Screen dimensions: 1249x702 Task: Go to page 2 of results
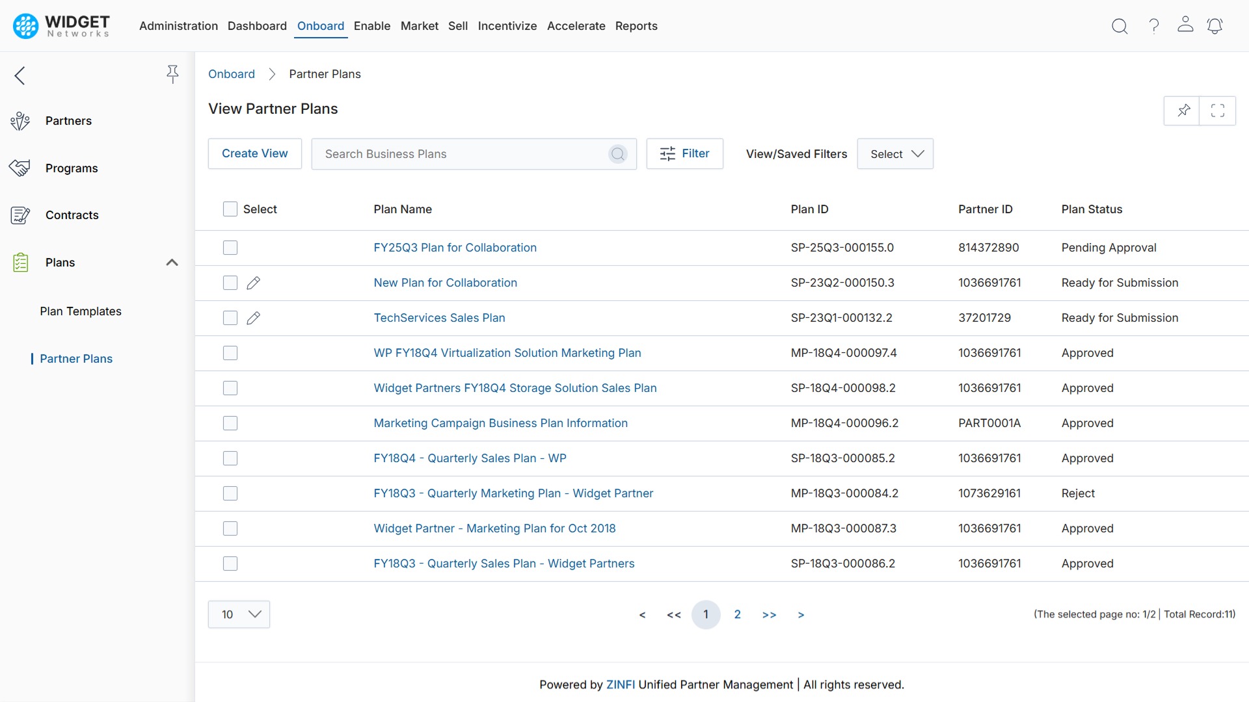(737, 614)
